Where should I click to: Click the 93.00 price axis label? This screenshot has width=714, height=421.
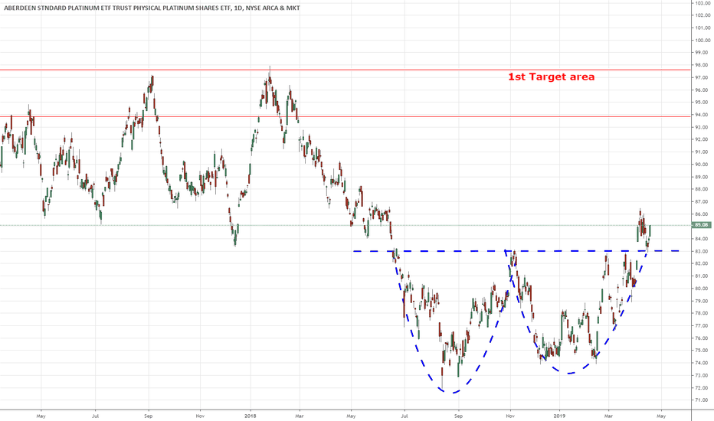click(x=701, y=127)
